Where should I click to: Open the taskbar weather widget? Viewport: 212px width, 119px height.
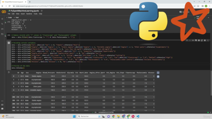8,116
